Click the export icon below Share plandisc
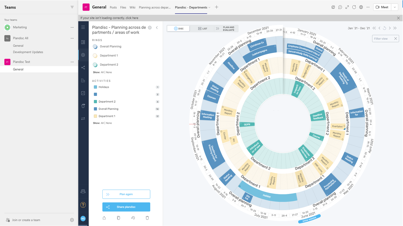This screenshot has width=403, height=226. coord(104,218)
